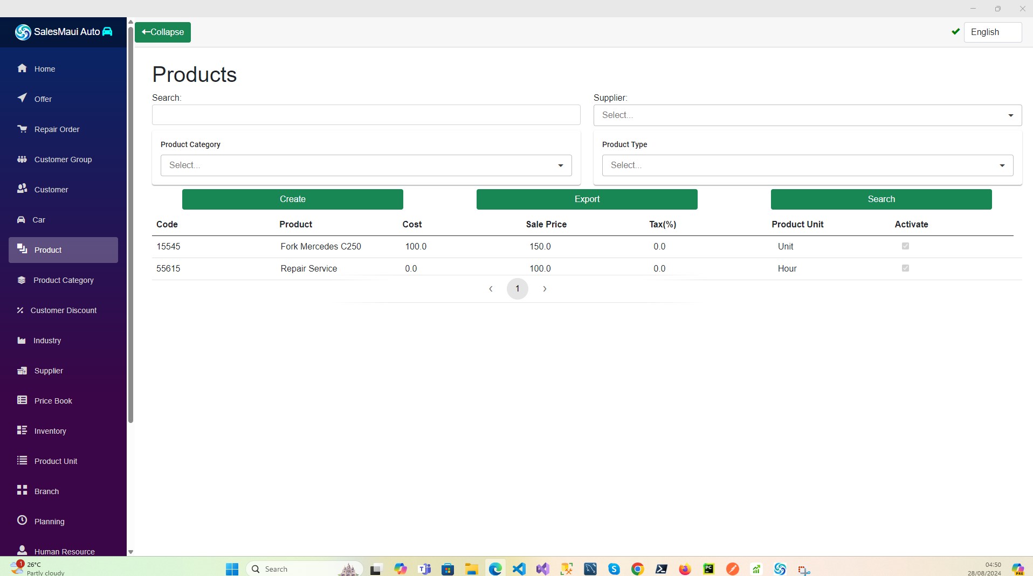Click the Product Unit column header
Viewport: 1033px width, 576px height.
[x=797, y=225]
